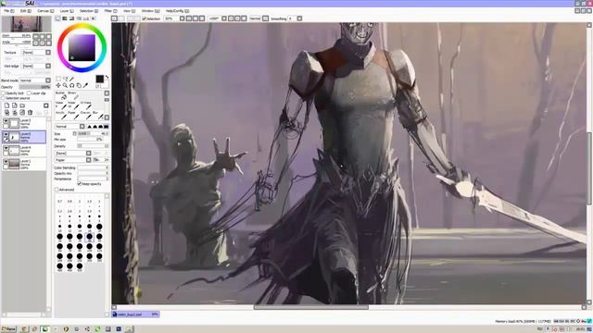Create a new layer folder
This screenshot has height=333, width=593.
tap(22, 105)
